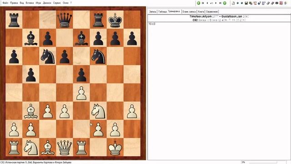Select the black knight on c6
The width and height of the screenshot is (291, 164).
48,56
